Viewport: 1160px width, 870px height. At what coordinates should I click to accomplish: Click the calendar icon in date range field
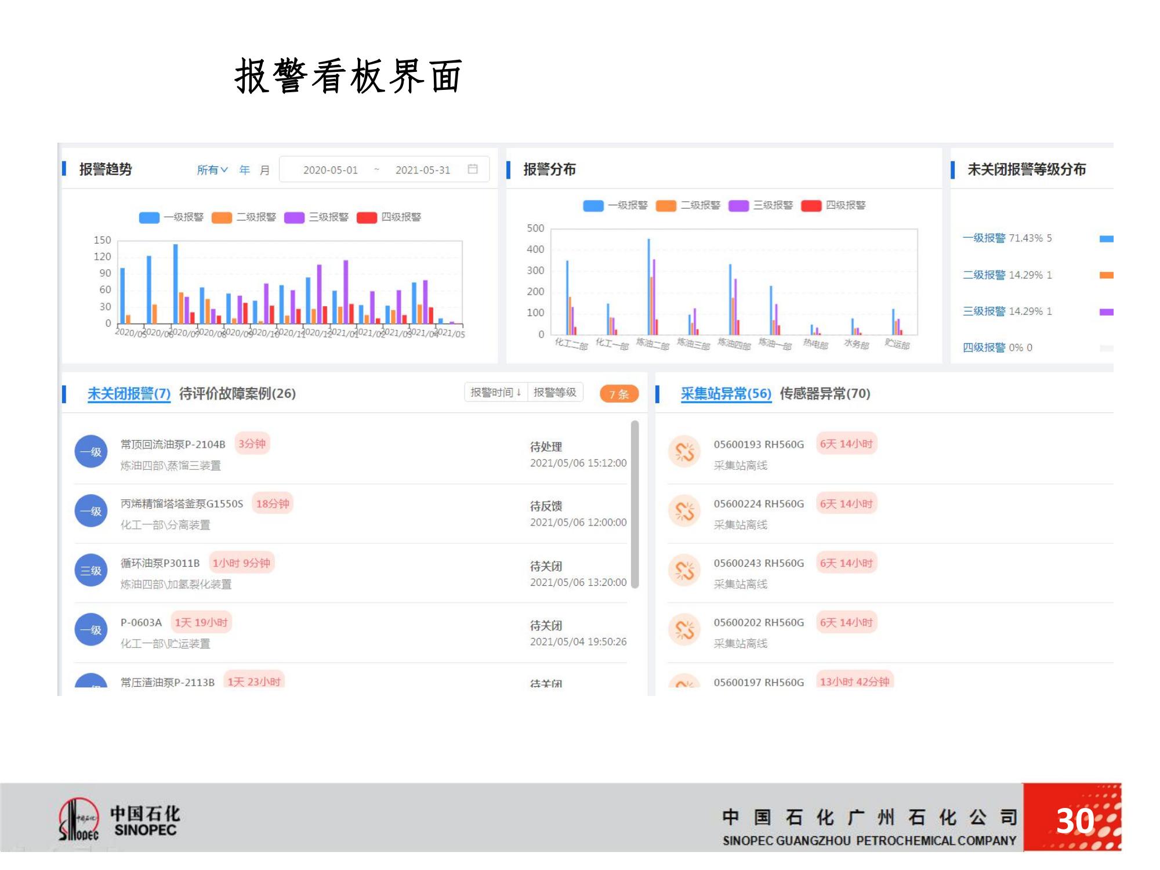(473, 169)
